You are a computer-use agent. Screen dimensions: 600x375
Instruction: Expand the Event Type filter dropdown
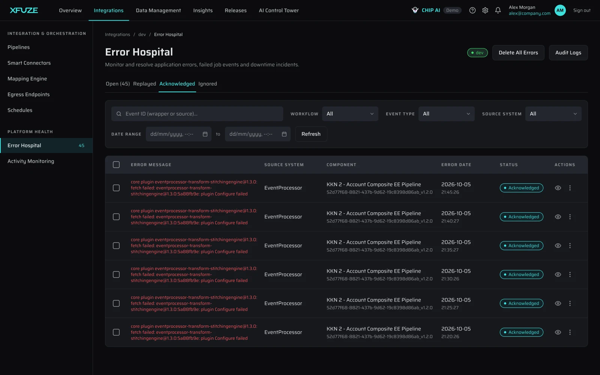point(447,114)
